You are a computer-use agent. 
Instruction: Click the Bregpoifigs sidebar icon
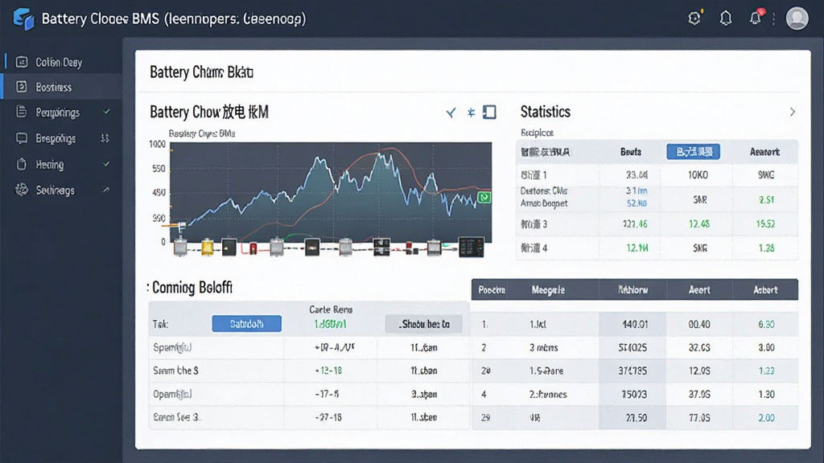click(22, 138)
